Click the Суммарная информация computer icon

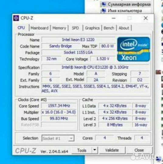tap(103, 4)
